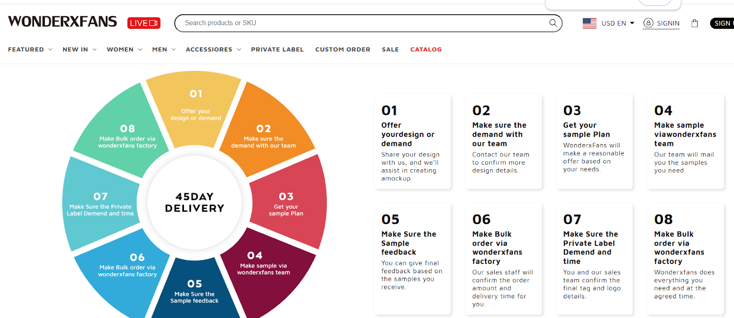The width and height of the screenshot is (734, 318).
Task: Open the USD EN currency dropdown
Action: coord(617,23)
